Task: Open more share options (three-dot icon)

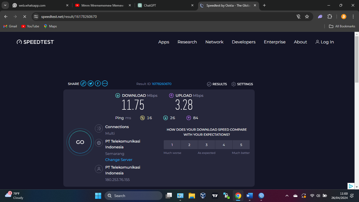Action: point(105,84)
